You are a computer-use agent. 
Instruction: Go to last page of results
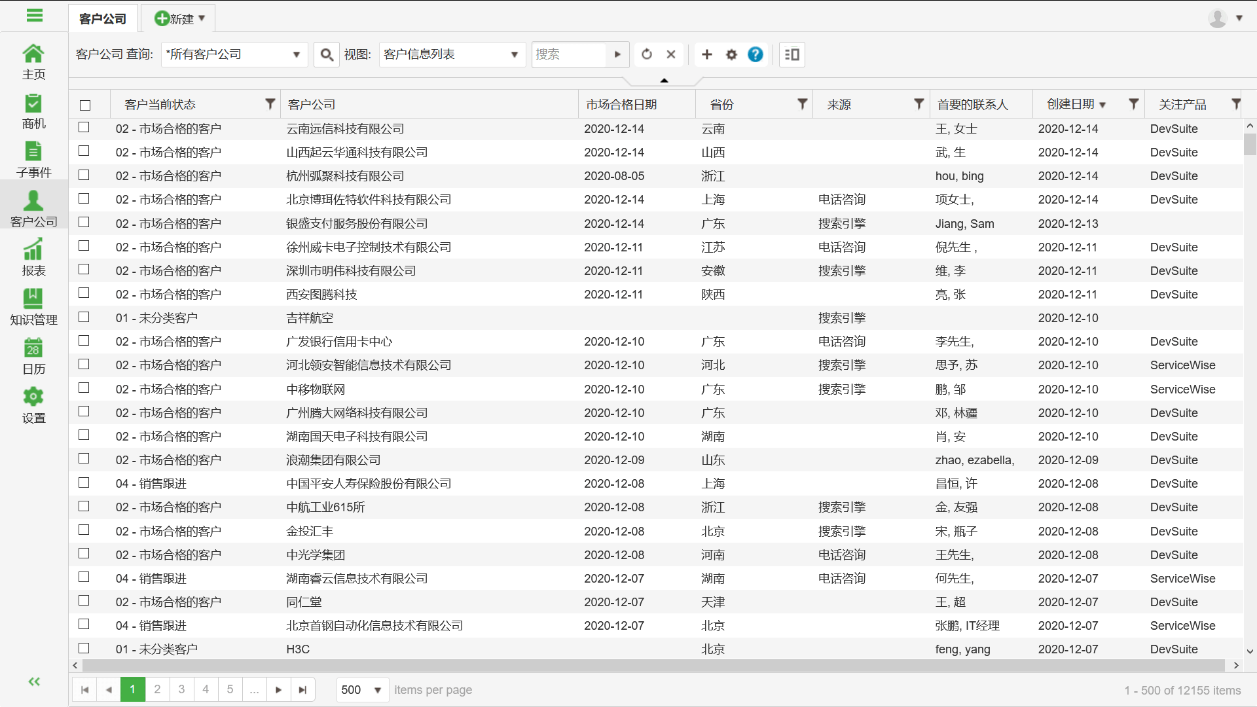pos(302,689)
